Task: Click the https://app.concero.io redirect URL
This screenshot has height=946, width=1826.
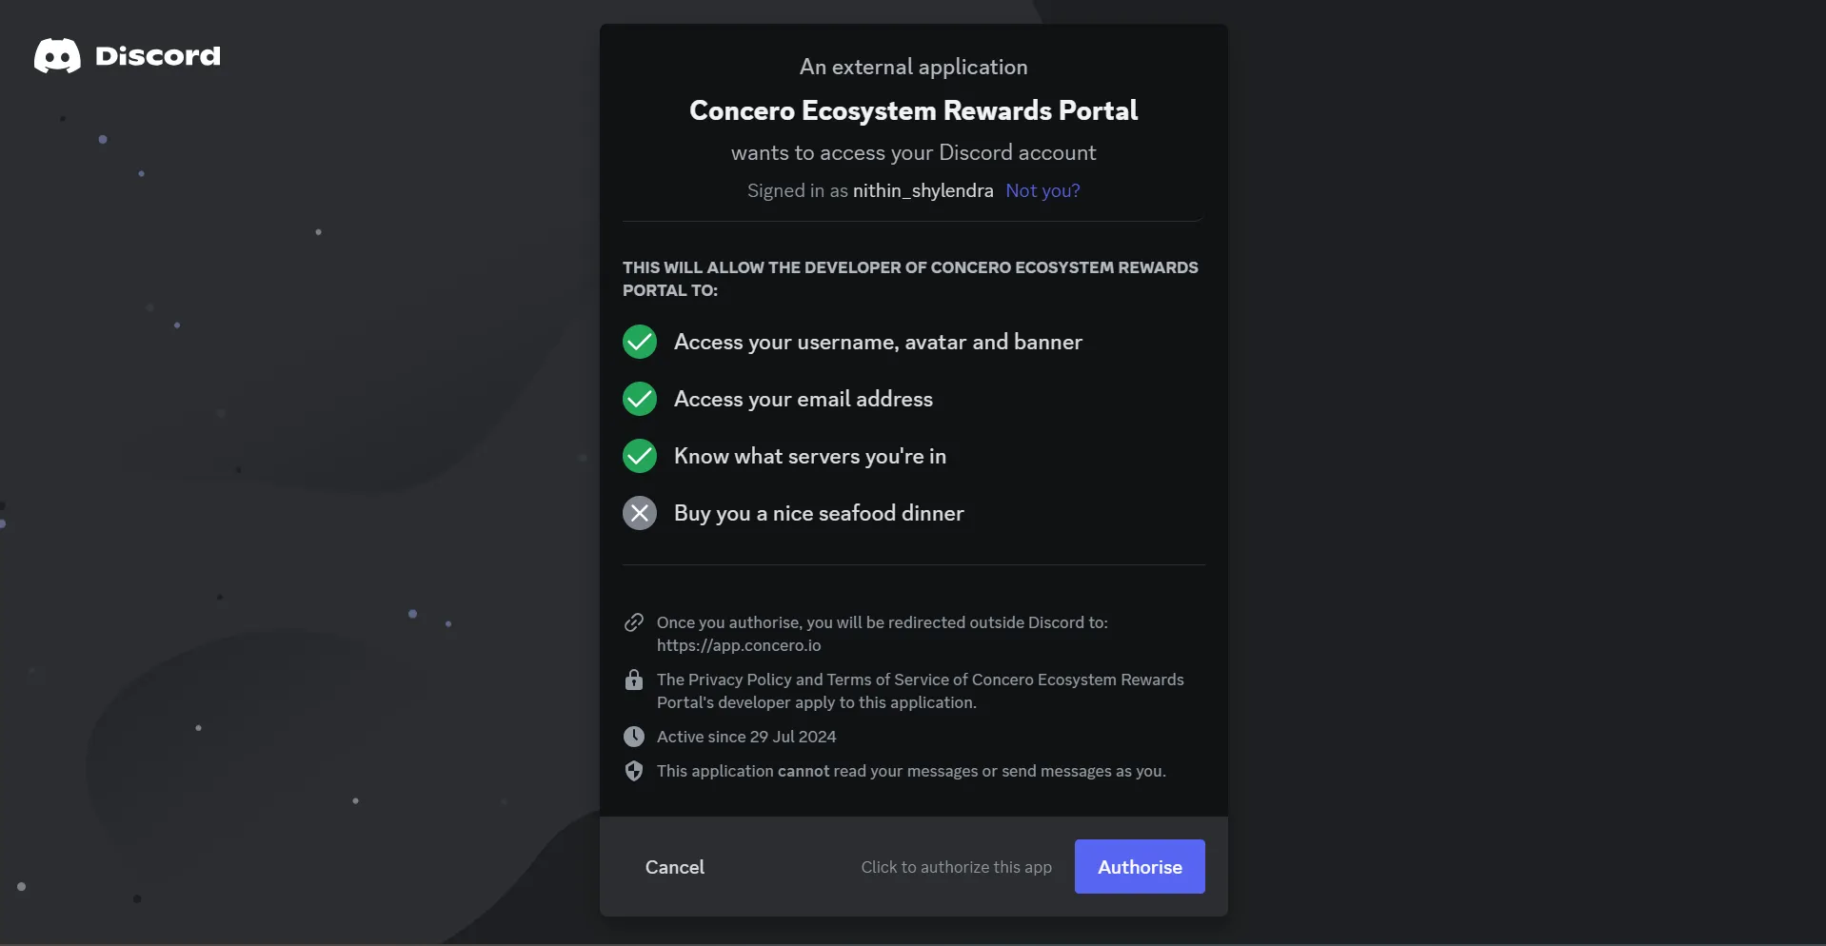Action: coord(739,645)
